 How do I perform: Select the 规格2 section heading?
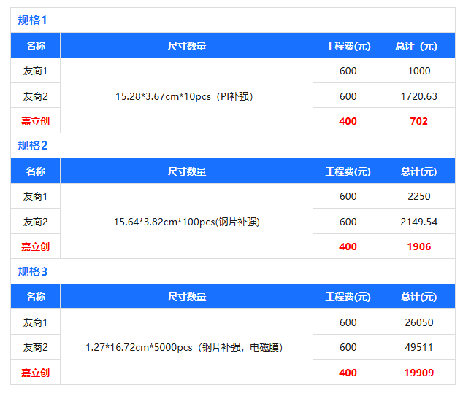pos(33,145)
